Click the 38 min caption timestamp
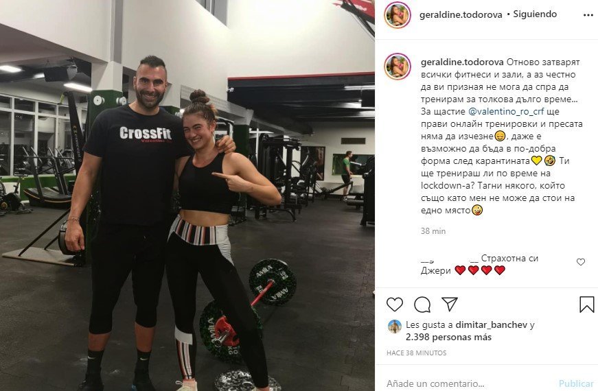 433,231
